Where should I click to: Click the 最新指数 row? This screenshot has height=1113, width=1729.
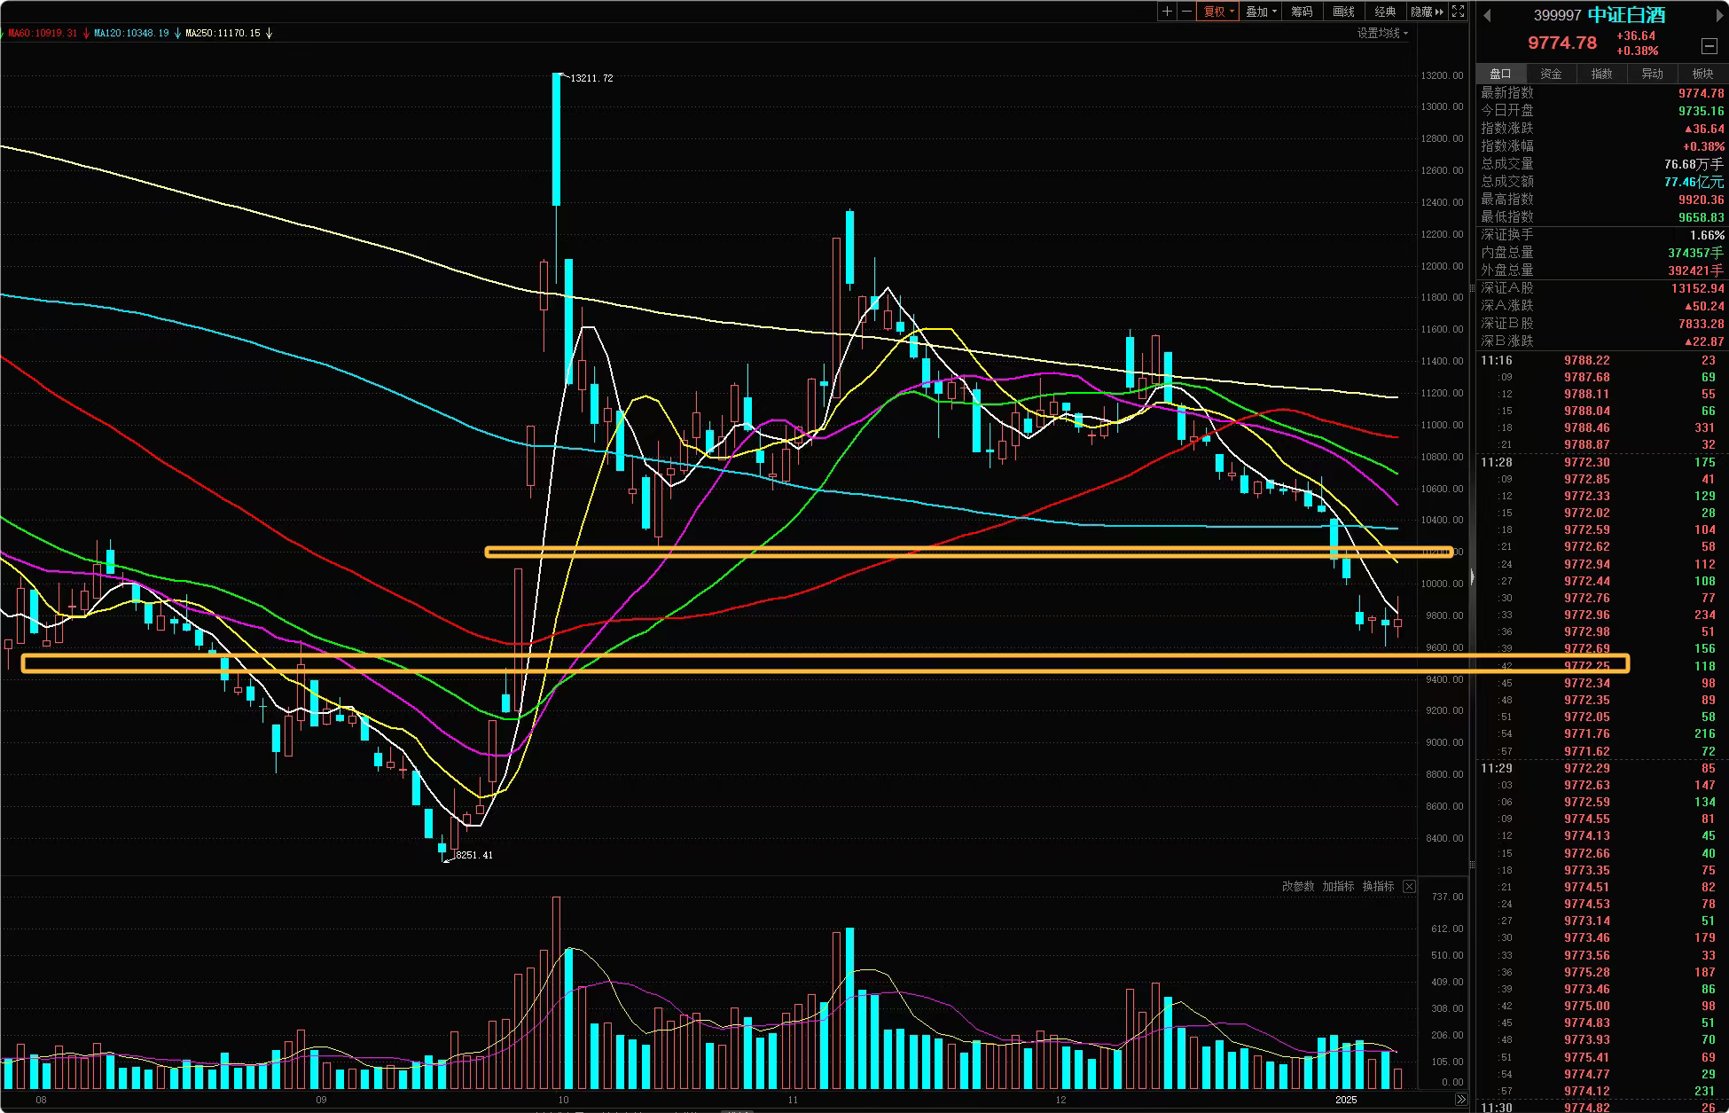(x=1601, y=92)
